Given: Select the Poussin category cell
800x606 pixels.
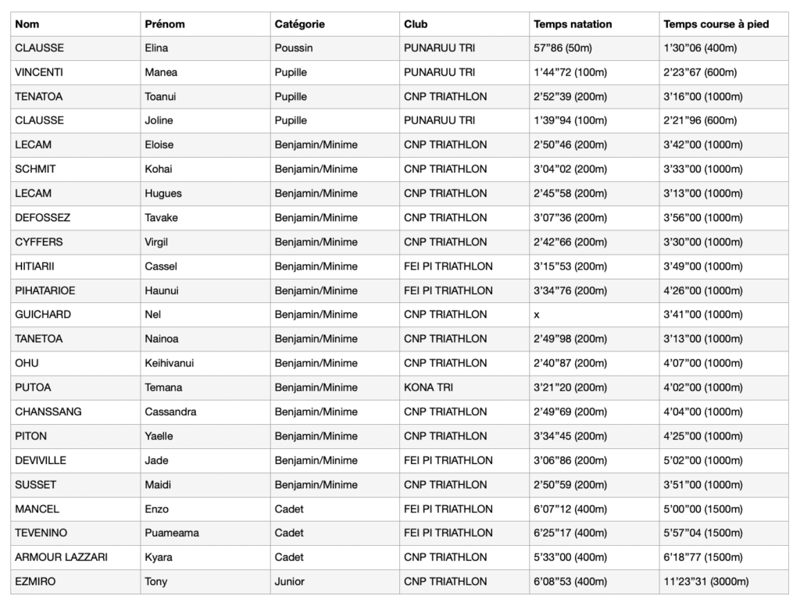Looking at the screenshot, I should 334,48.
